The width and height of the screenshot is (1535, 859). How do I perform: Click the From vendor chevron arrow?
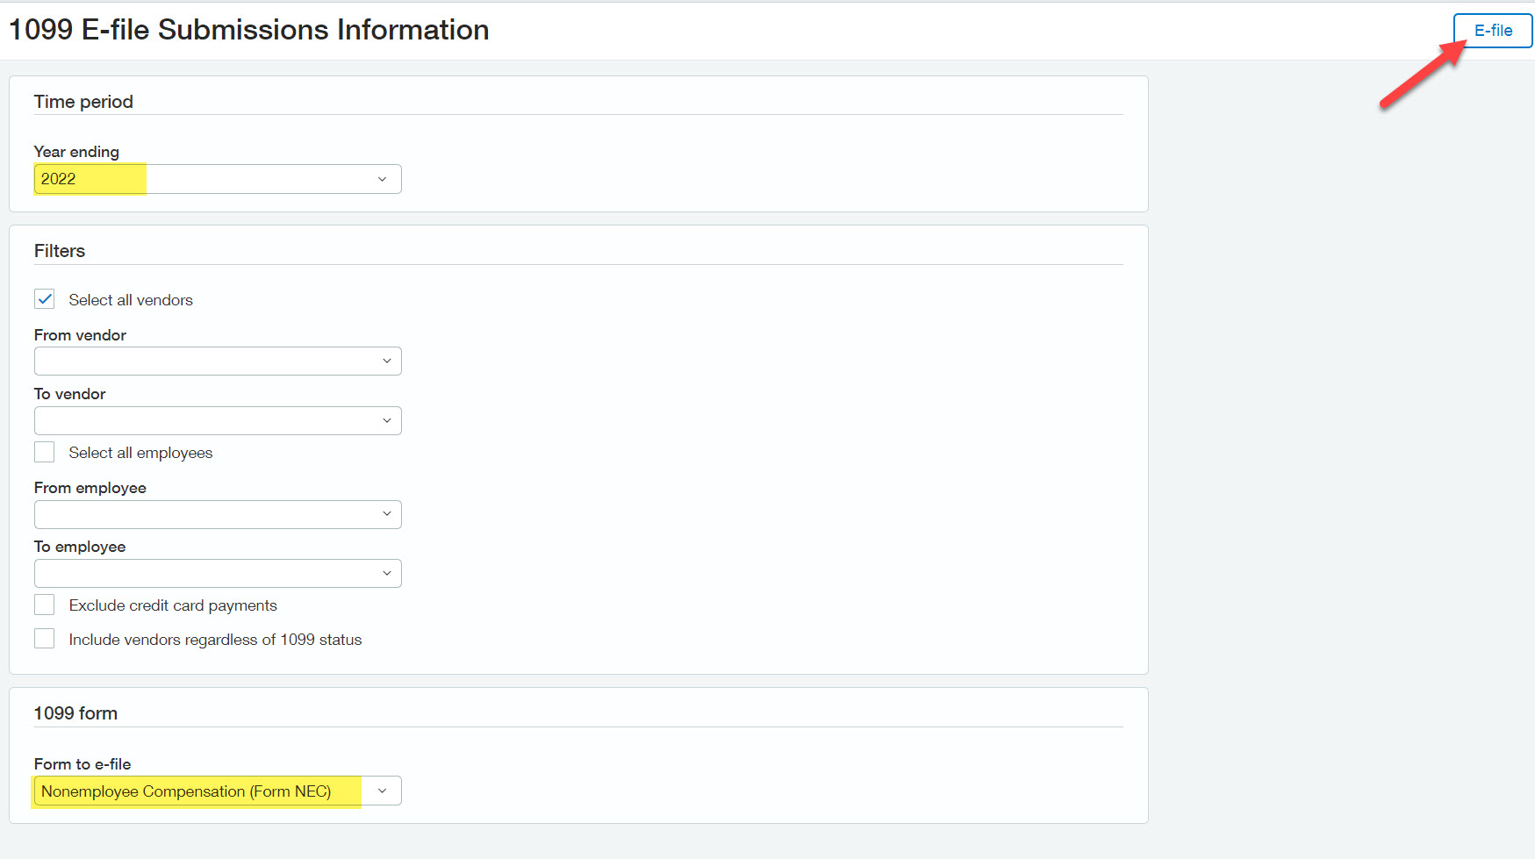[386, 361]
